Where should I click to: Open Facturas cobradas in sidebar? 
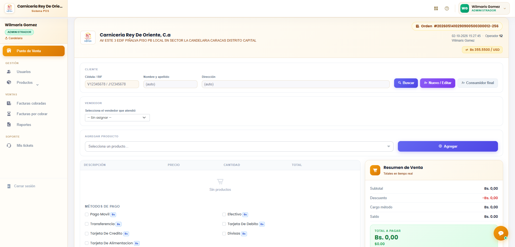[31, 103]
